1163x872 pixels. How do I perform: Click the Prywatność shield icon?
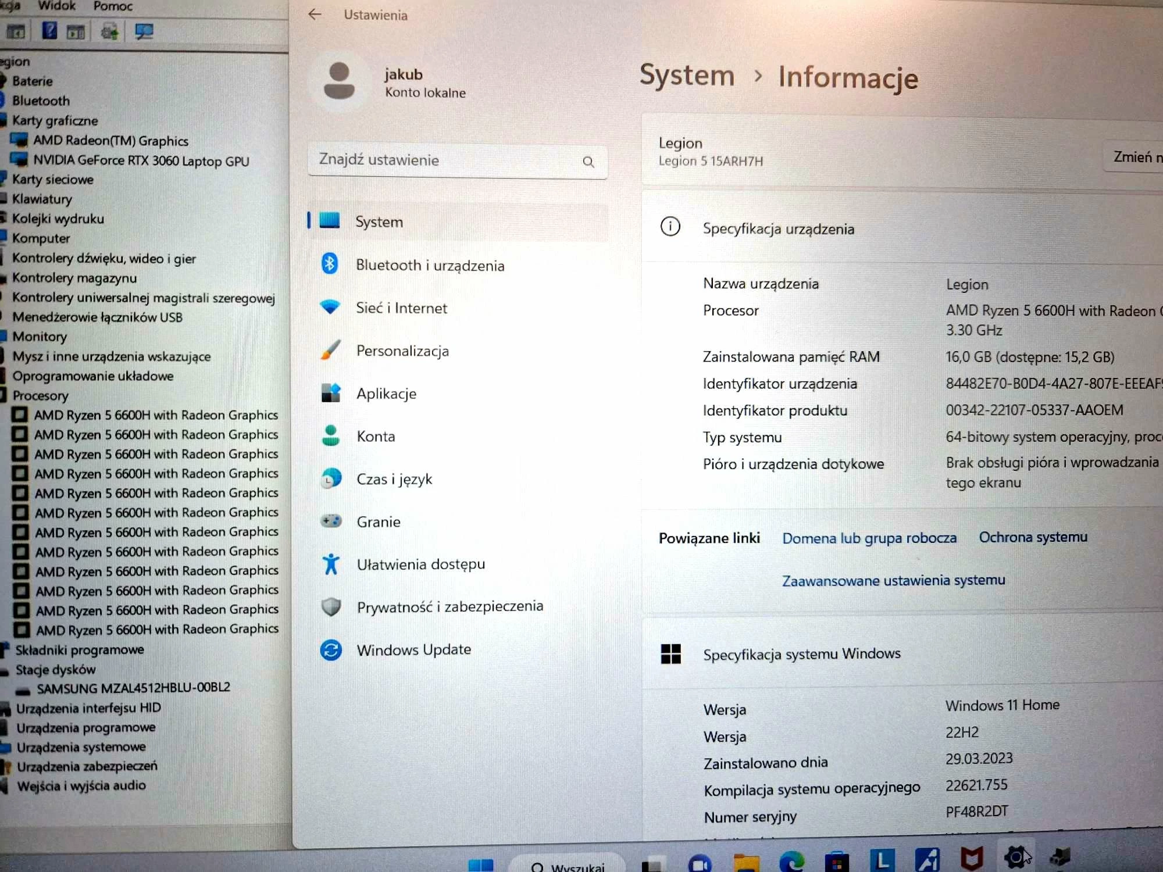pos(331,606)
